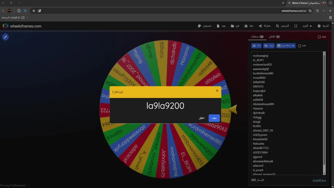Click the Mostafa459 entry in the list

(260, 139)
